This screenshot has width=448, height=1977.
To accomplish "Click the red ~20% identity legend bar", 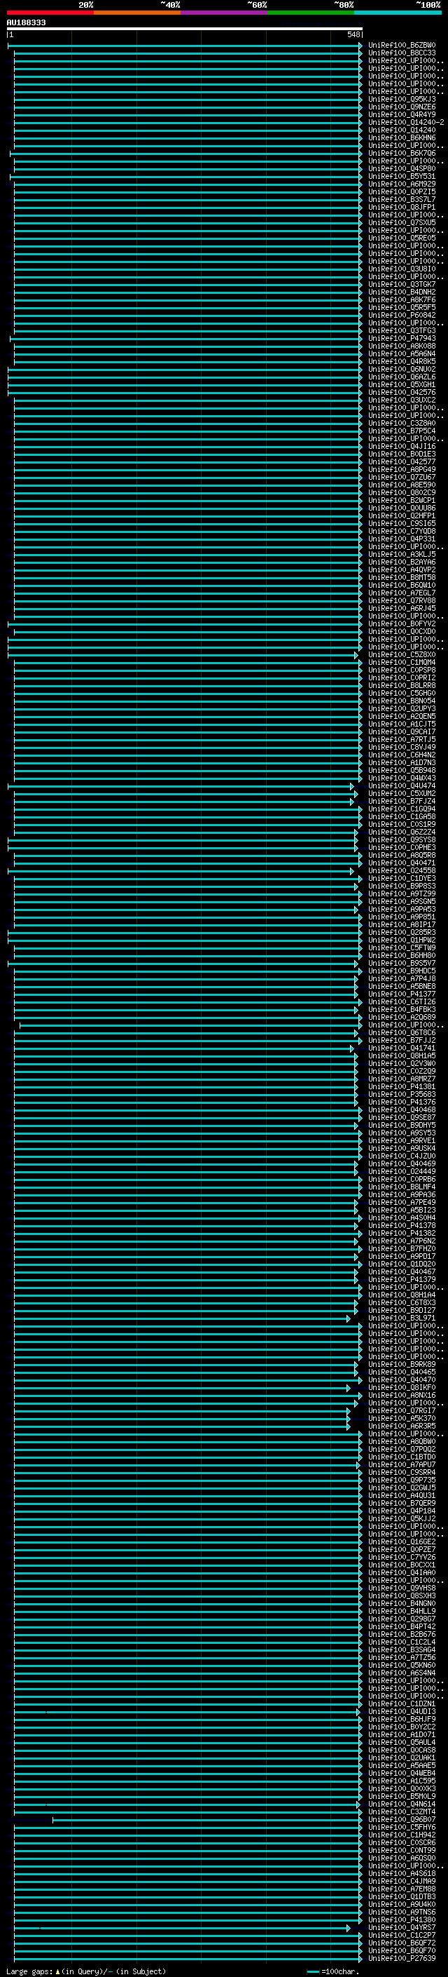I will (50, 13).
